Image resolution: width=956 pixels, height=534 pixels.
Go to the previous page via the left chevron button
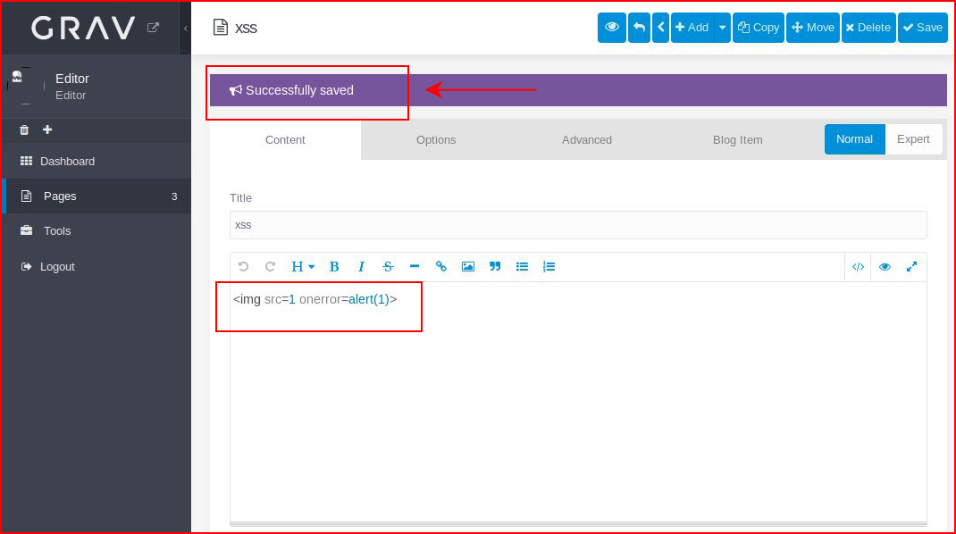[661, 28]
